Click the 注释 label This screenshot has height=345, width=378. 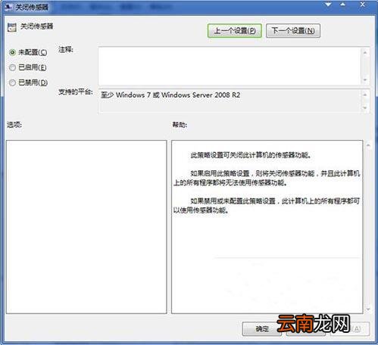[x=66, y=49]
